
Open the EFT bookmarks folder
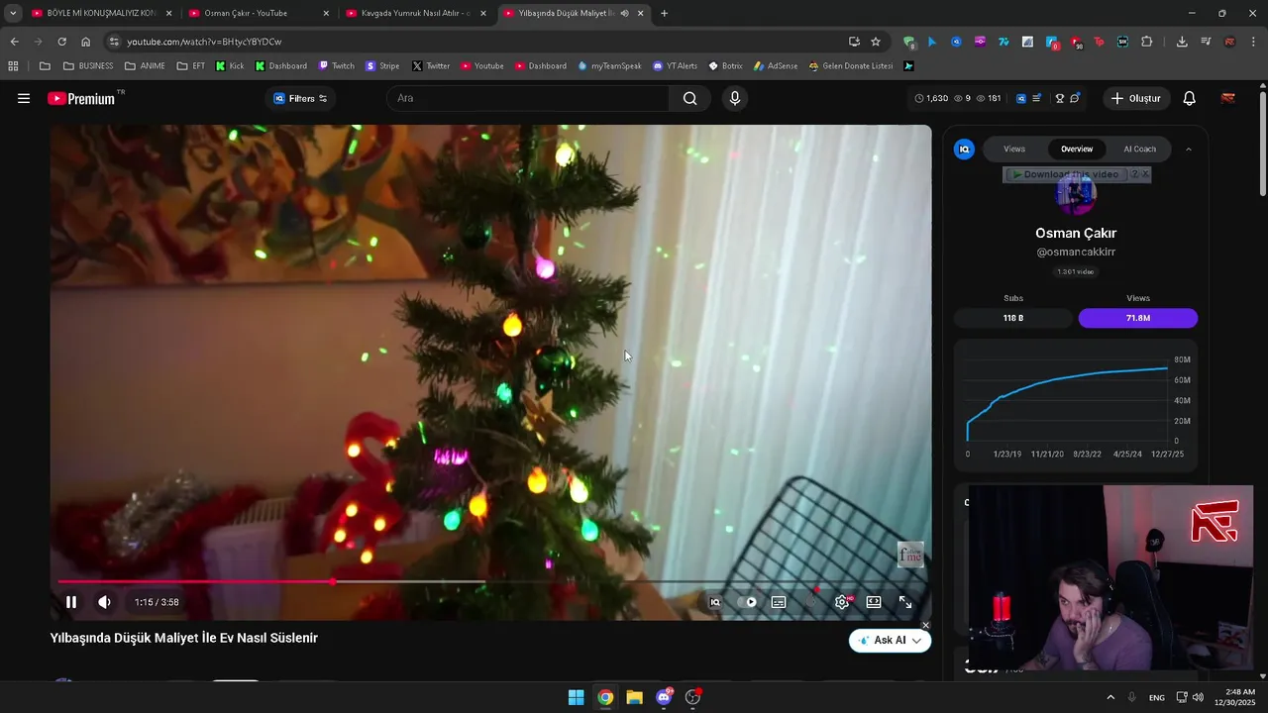(191, 66)
